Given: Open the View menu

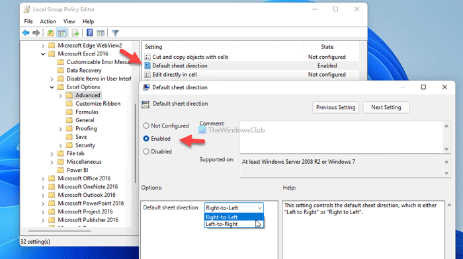Looking at the screenshot, I should point(69,22).
